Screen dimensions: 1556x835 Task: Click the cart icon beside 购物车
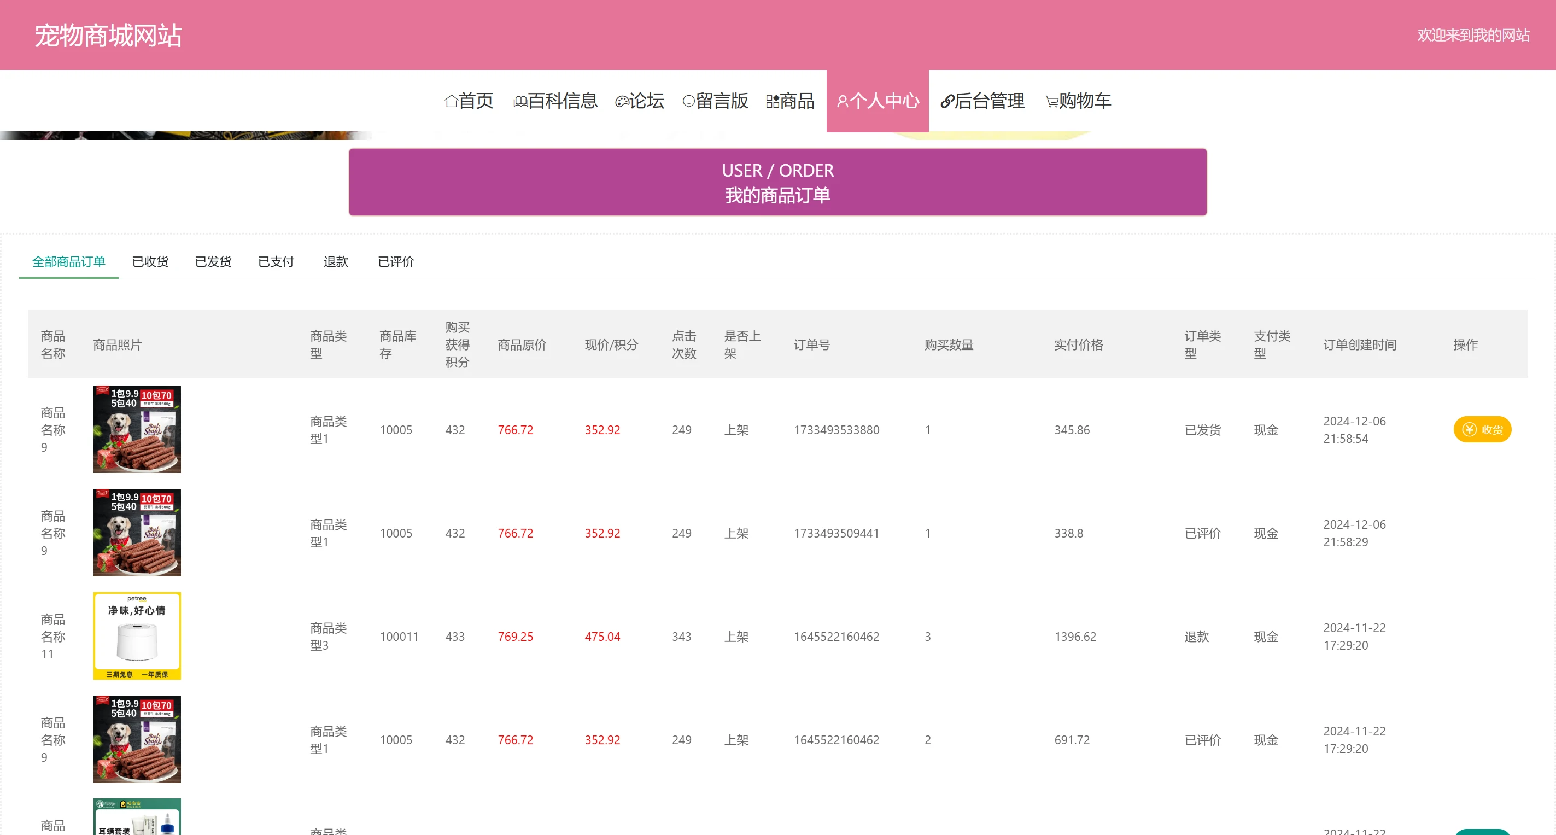1051,102
